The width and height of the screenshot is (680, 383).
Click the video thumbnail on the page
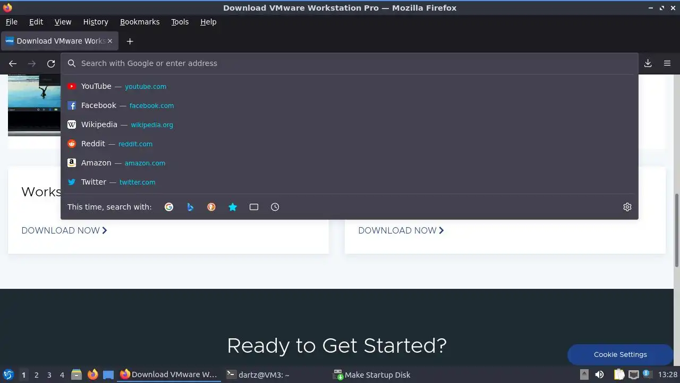pyautogui.click(x=34, y=105)
